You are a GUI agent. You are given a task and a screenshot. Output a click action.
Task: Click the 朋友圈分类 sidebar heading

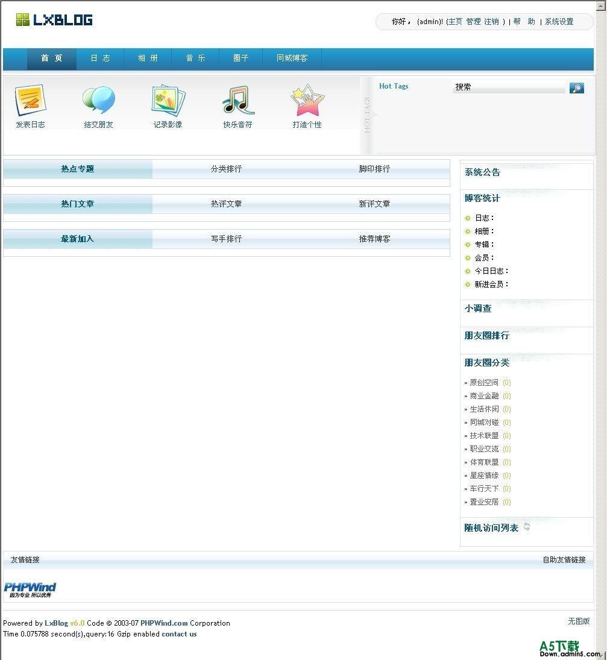[x=487, y=362]
